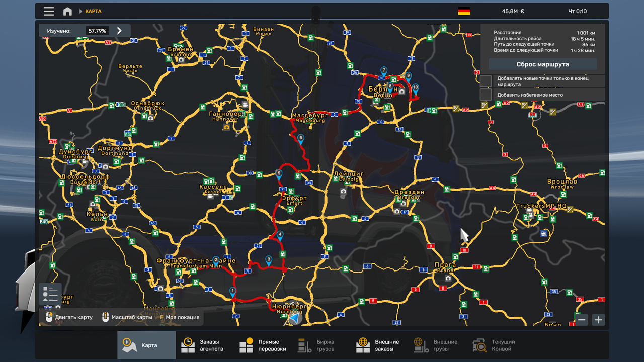Click the Кёльн city label

[97, 214]
